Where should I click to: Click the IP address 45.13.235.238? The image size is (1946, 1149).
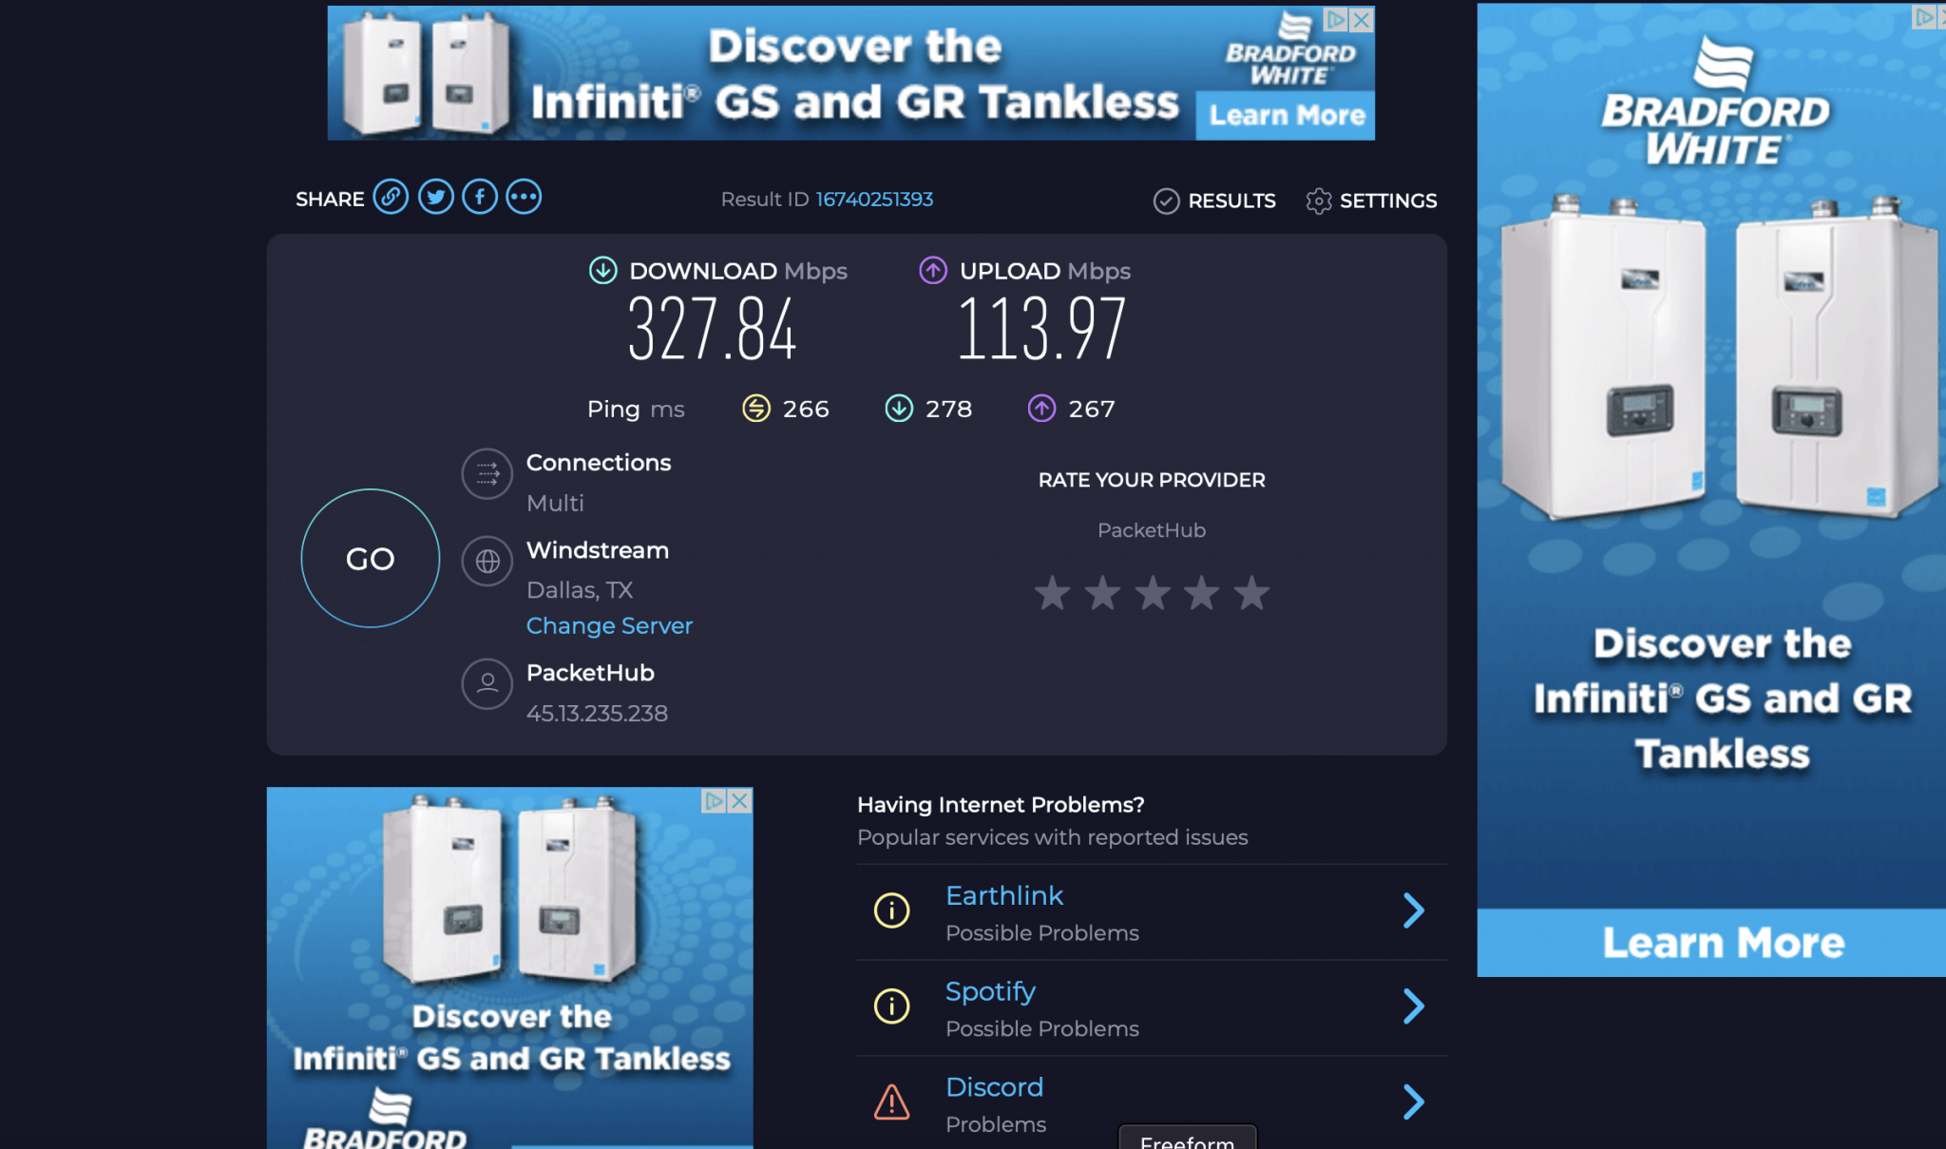pos(597,713)
